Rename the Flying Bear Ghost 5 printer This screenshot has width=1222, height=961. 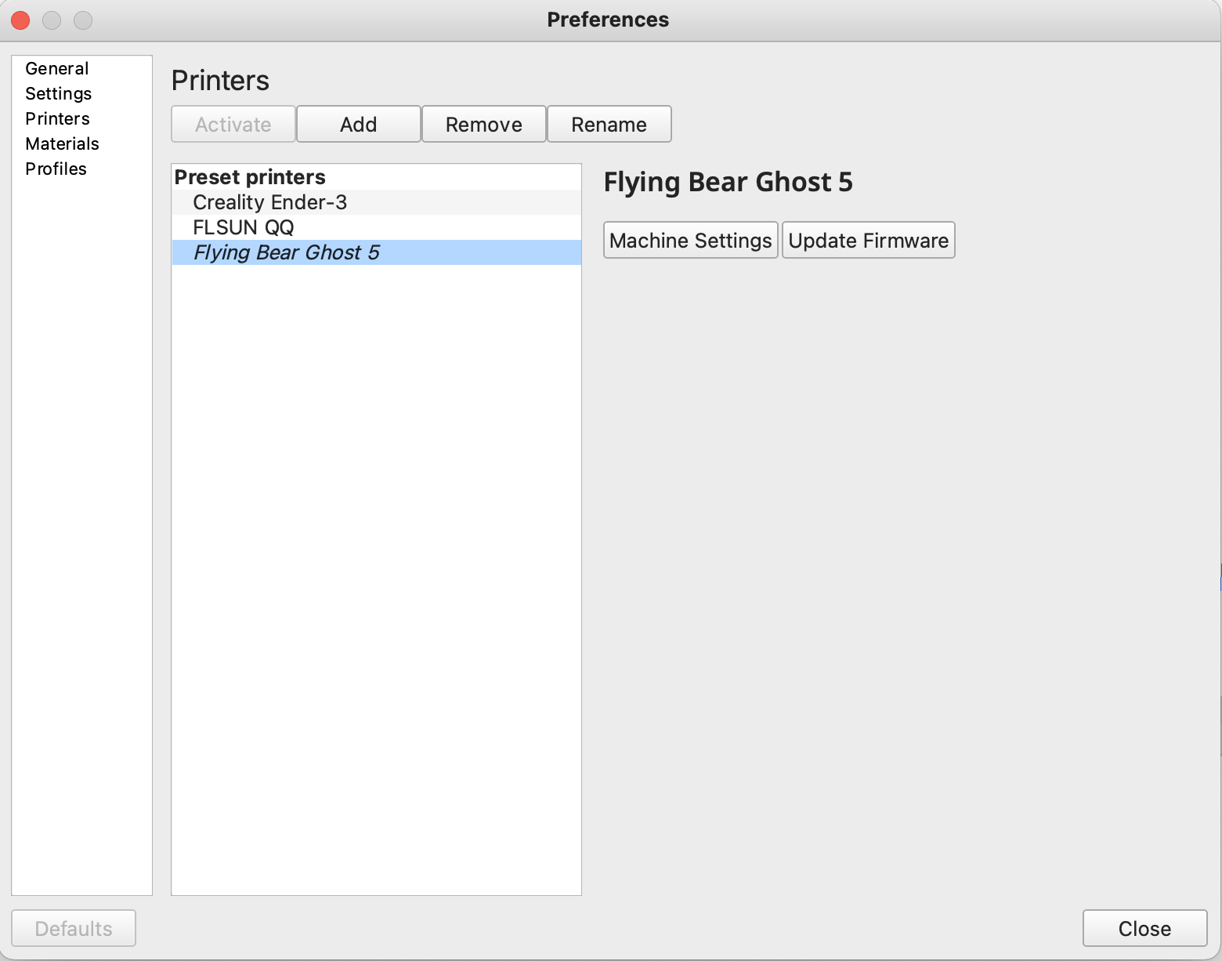(x=609, y=124)
